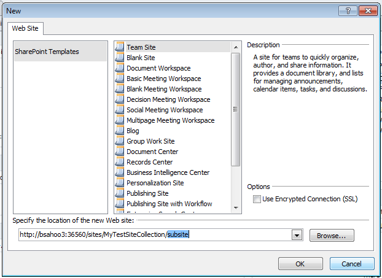382x278 pixels.
Task: Select the Records Center label
Action: pyautogui.click(x=150, y=162)
